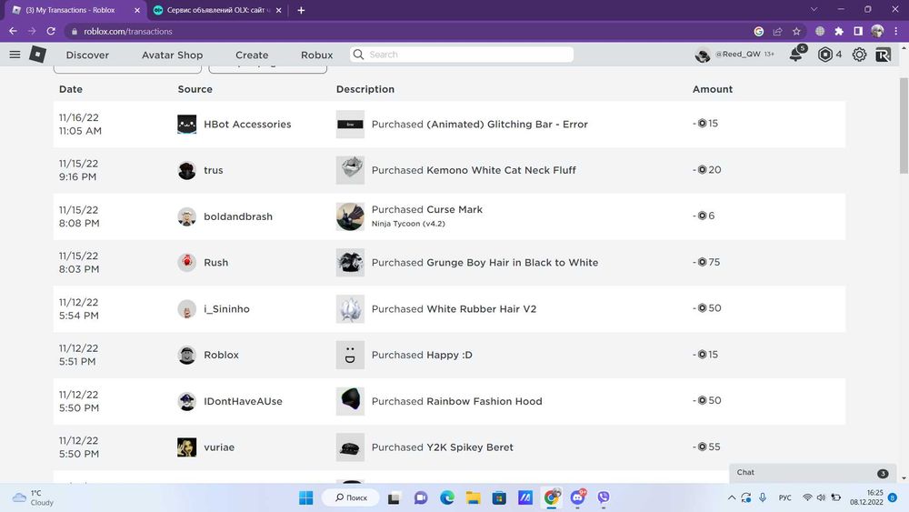
Task: Open the Roblox hamburger navigation menu
Action: (x=15, y=55)
